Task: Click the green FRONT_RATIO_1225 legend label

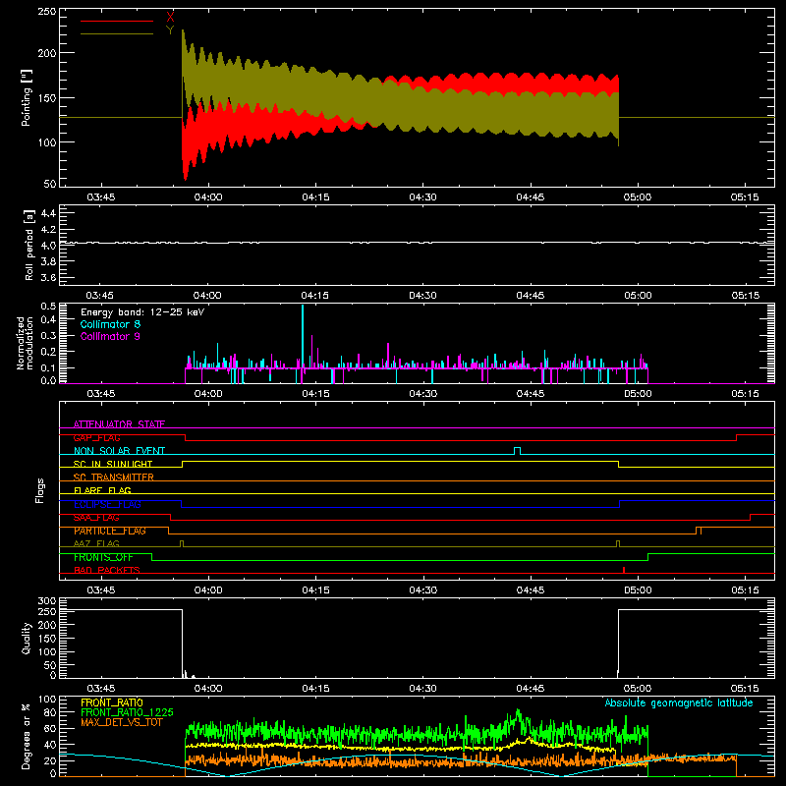Action: click(x=128, y=712)
